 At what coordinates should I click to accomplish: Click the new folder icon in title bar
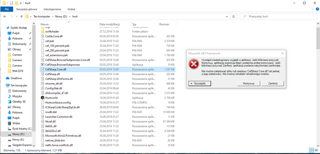(16, 3)
